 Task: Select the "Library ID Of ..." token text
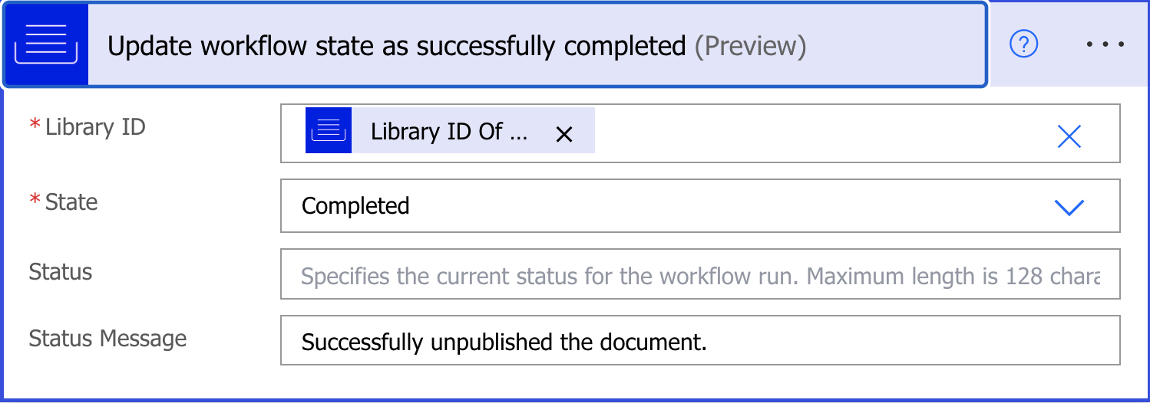[x=449, y=132]
